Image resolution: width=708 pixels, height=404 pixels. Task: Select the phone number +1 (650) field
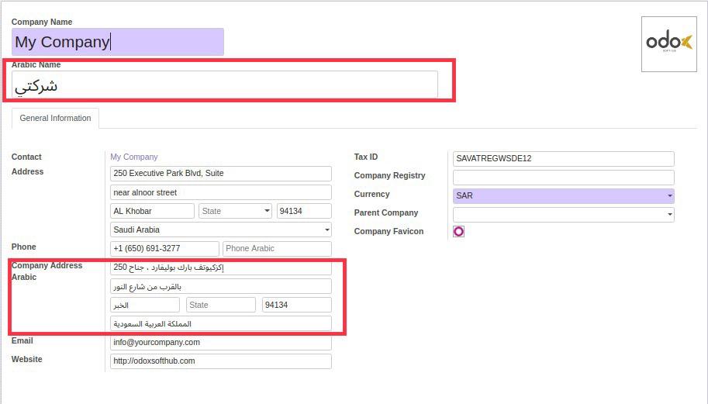pyautogui.click(x=164, y=249)
